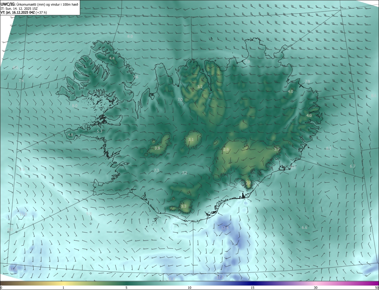The height and width of the screenshot is (290, 379).
Task: Click the 5.3 value label
Action: pyautogui.click(x=99, y=131)
